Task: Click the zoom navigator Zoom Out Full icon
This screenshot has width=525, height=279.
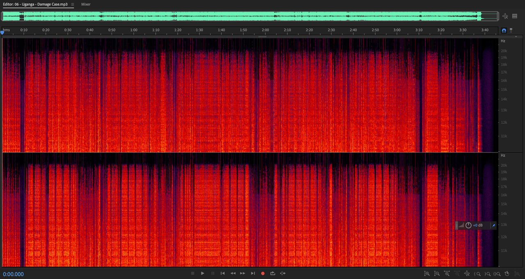Action: pos(505,16)
